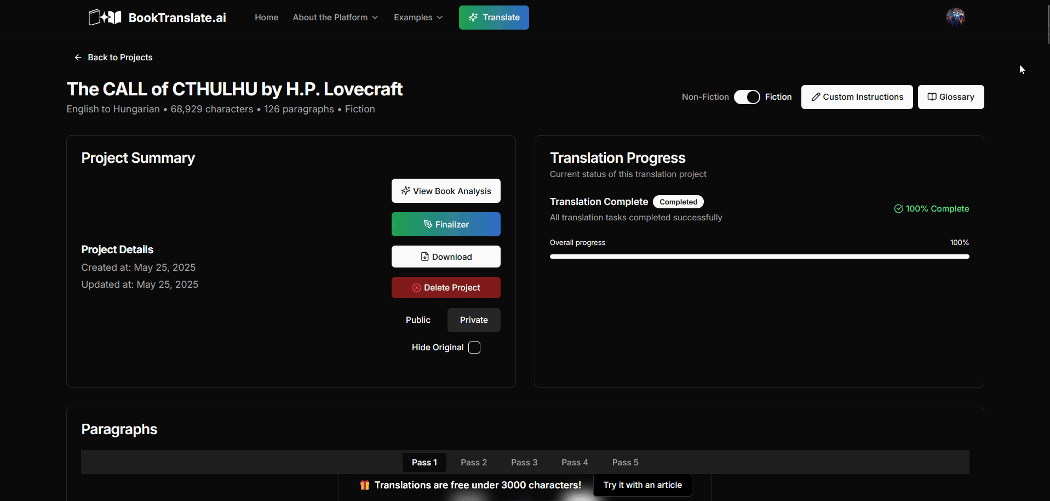Set project visibility to Private
1050x501 pixels.
tap(474, 320)
